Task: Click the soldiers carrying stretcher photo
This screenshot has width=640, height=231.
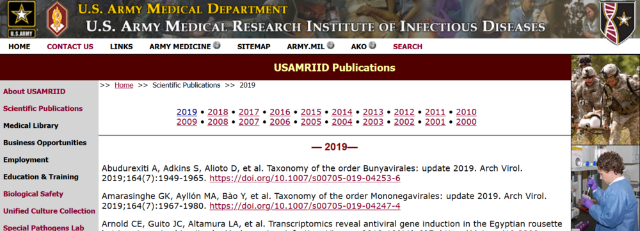Action: click(x=605, y=100)
